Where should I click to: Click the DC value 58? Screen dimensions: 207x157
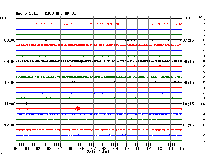coord(204,93)
